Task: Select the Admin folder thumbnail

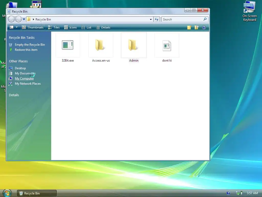Action: point(134,45)
